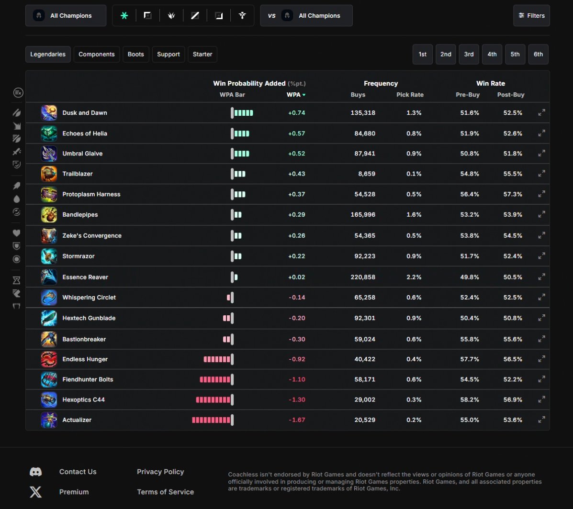The width and height of the screenshot is (573, 509).
Task: Select the mid lane role icon
Action: coord(195,15)
